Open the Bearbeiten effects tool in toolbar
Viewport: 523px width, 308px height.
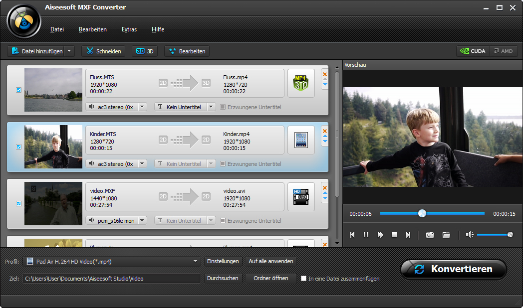coord(187,51)
